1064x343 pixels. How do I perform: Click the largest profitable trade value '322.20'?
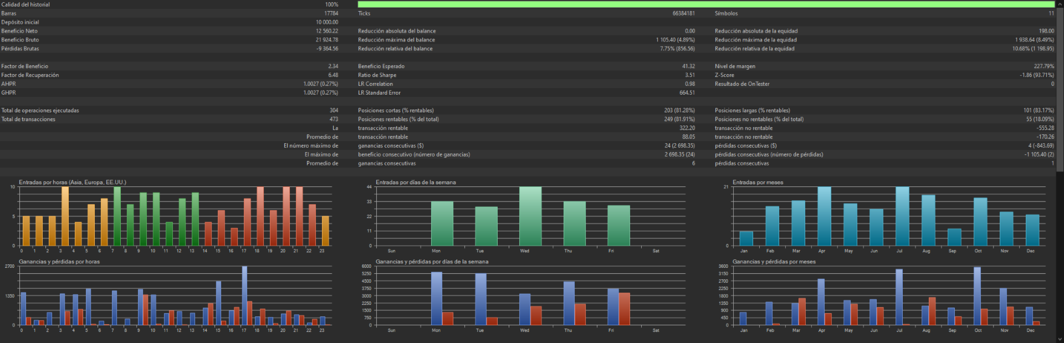click(x=687, y=128)
